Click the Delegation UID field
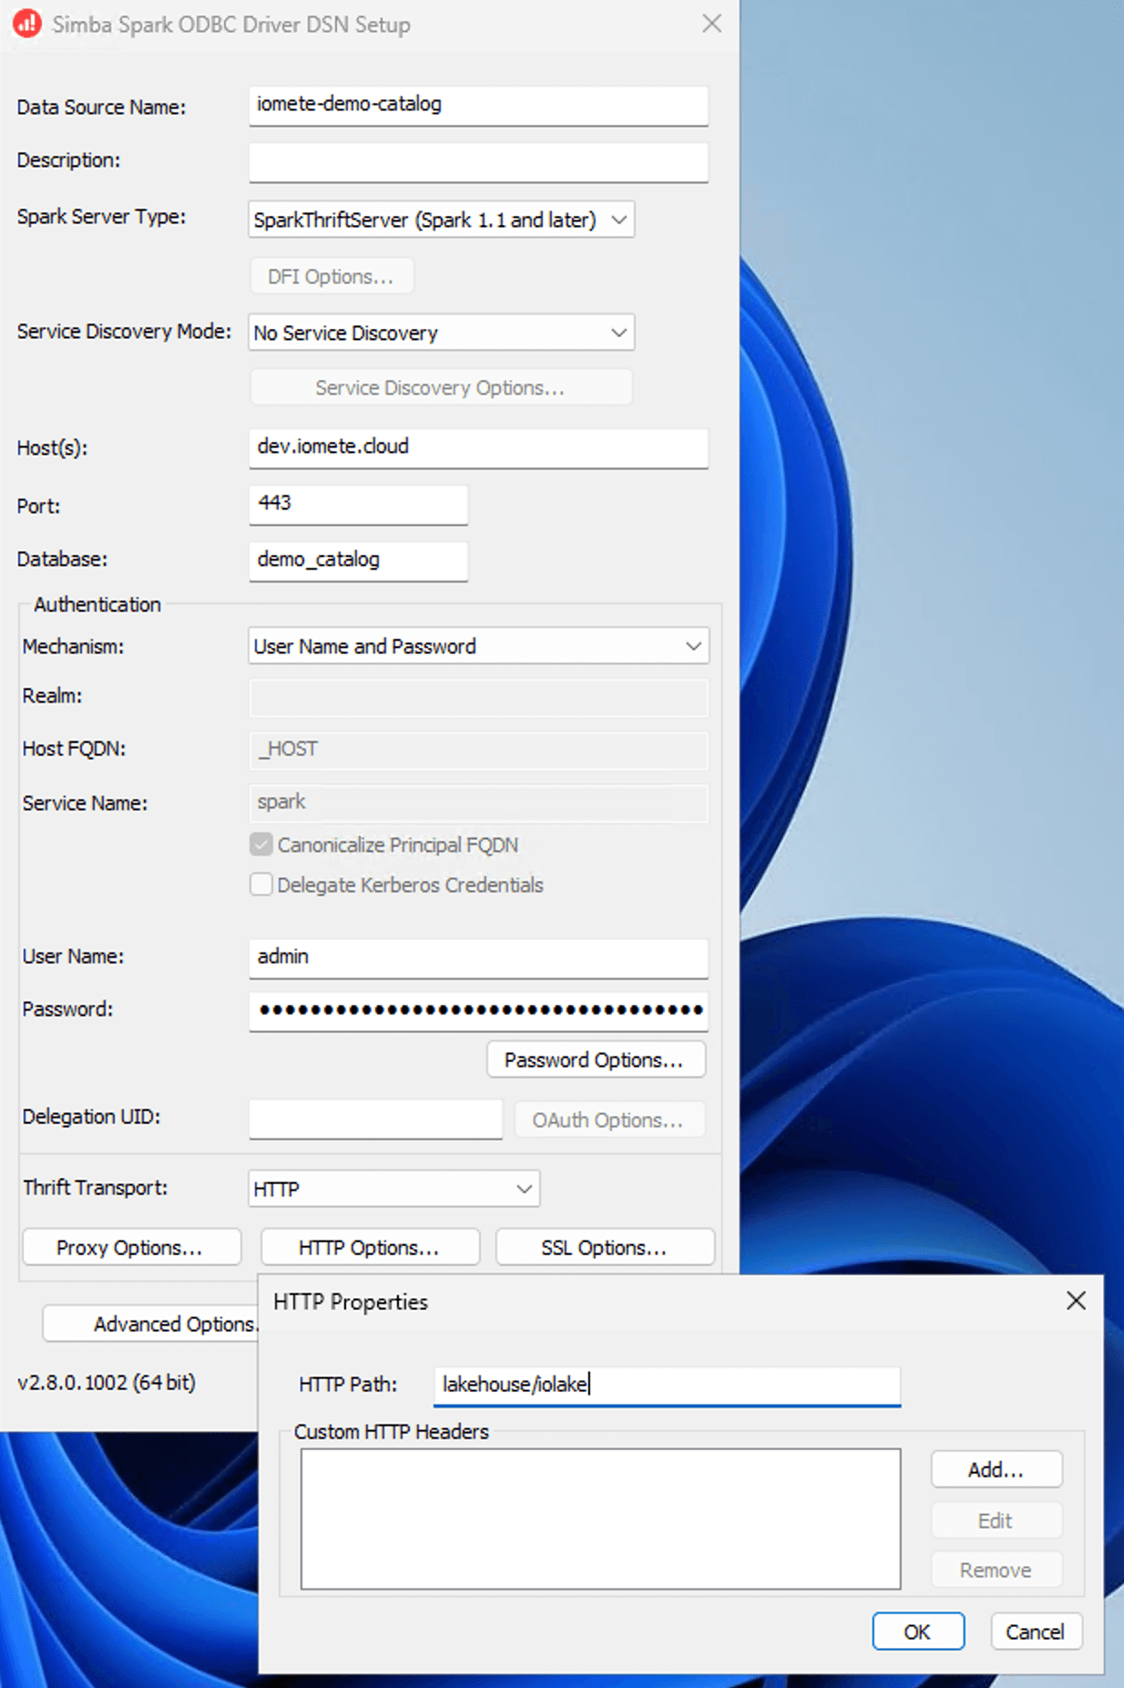Image resolution: width=1124 pixels, height=1688 pixels. (375, 1119)
